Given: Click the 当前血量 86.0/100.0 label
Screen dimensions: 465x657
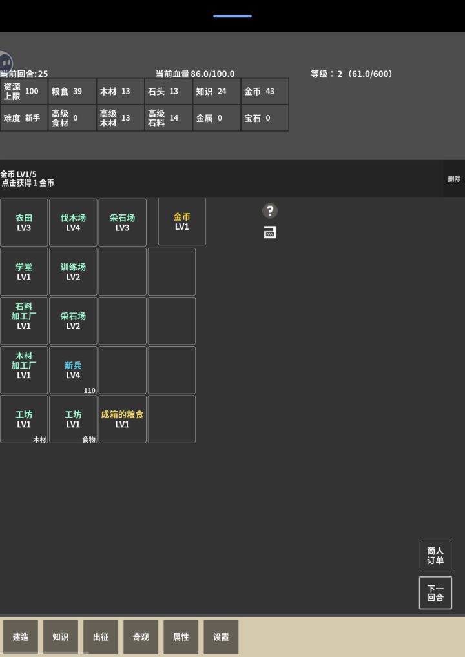Looking at the screenshot, I should 195,74.
